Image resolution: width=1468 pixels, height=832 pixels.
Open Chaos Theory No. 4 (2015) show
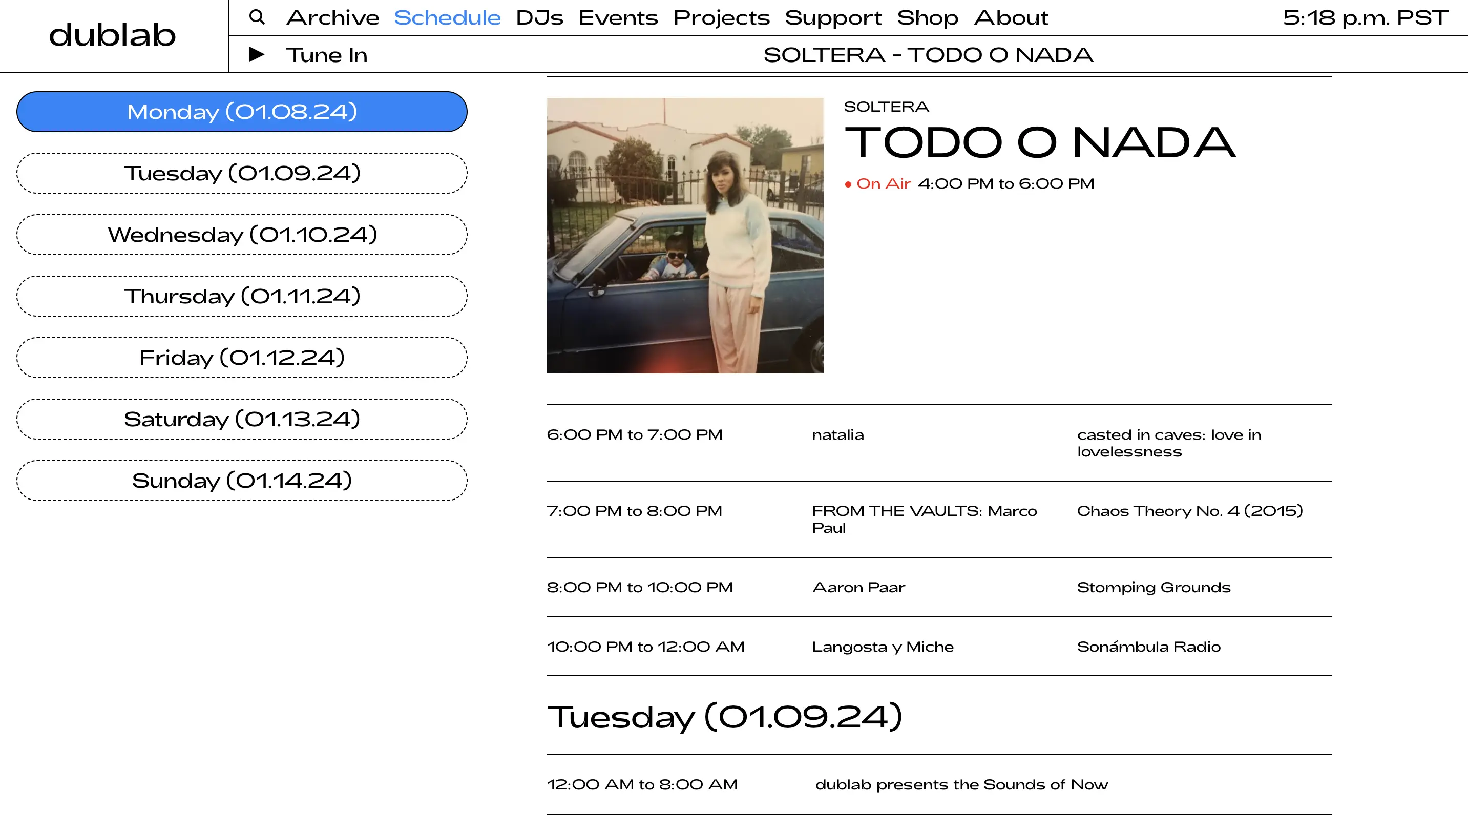(1190, 511)
